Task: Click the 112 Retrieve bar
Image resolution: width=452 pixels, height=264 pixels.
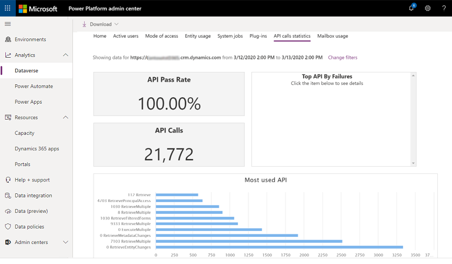Action: click(177, 194)
